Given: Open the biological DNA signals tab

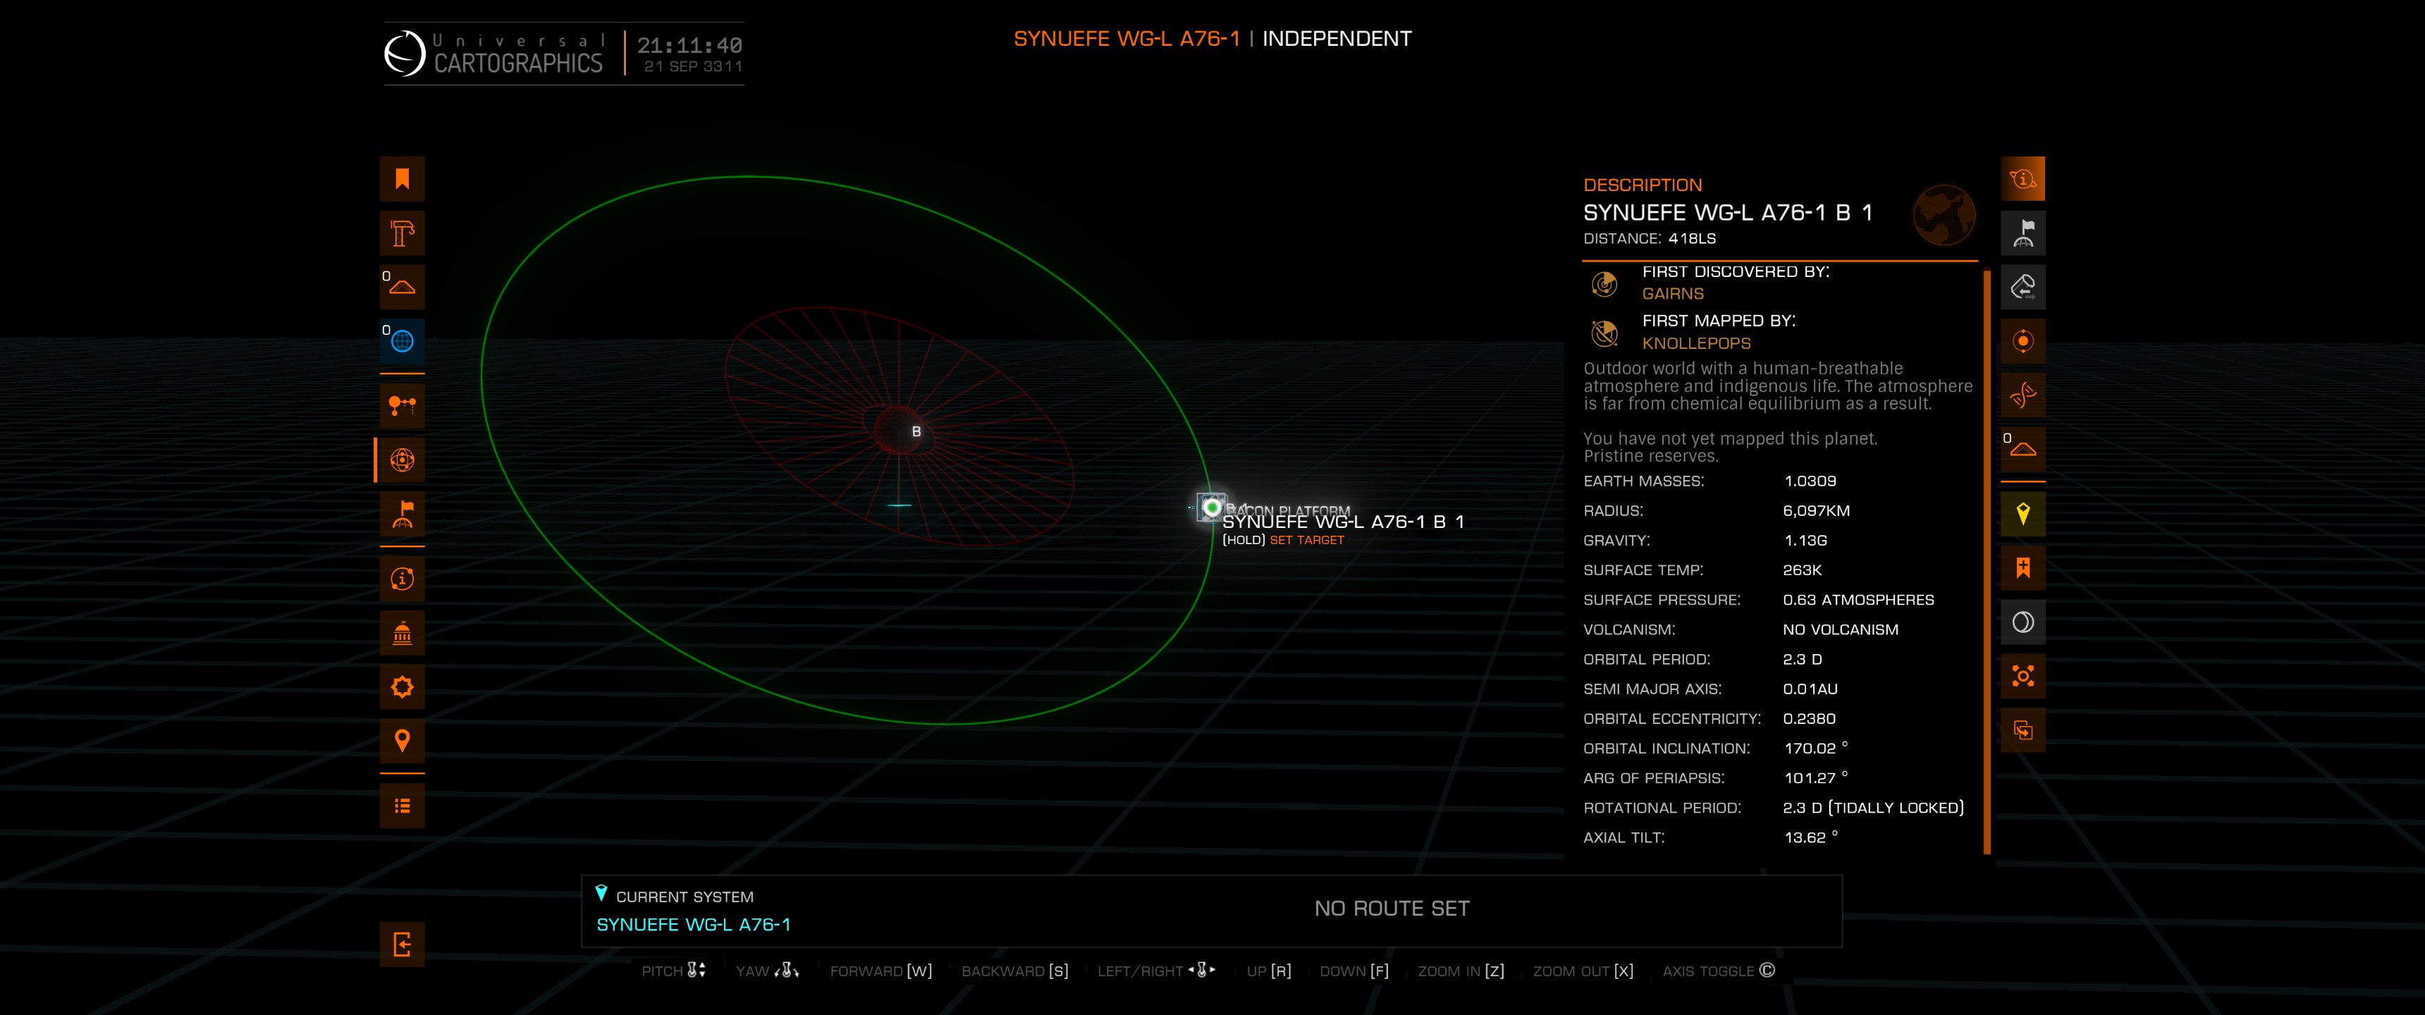Looking at the screenshot, I should click(x=2022, y=395).
